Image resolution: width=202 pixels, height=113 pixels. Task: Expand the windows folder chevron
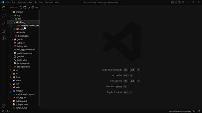tap(11, 91)
